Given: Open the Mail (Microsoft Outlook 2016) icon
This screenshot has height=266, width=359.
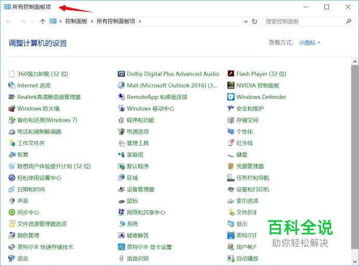Looking at the screenshot, I should coord(121,86).
